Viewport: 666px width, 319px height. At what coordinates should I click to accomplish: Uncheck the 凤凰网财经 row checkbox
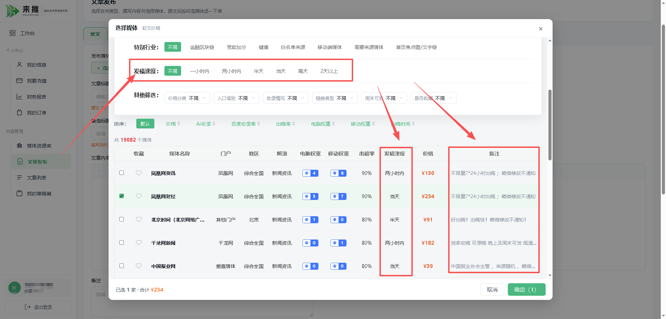[121, 196]
